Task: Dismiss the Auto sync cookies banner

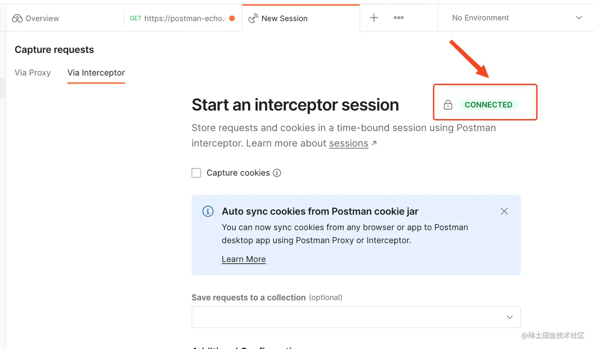Action: coord(504,211)
